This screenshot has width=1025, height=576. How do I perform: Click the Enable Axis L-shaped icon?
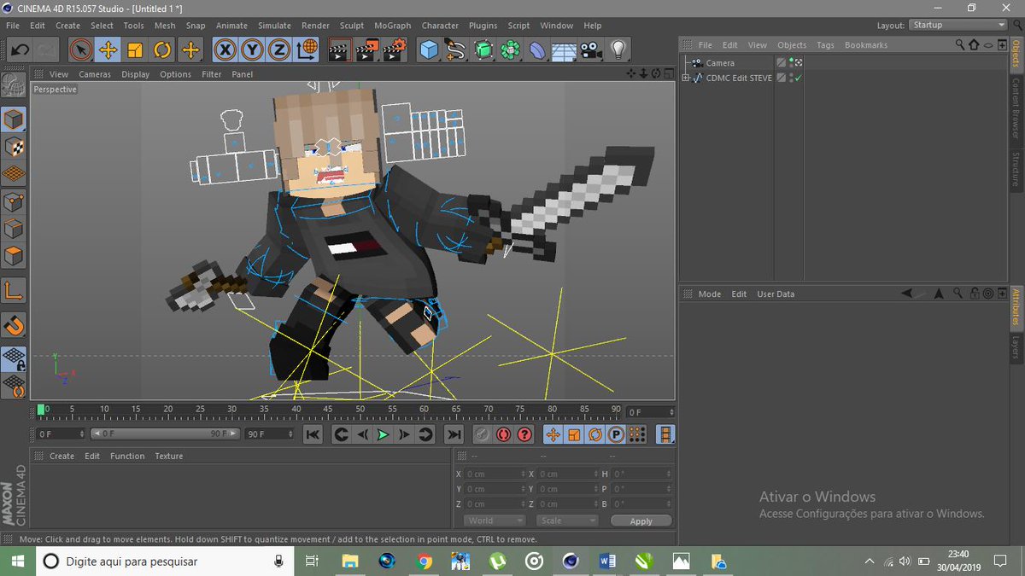14,290
